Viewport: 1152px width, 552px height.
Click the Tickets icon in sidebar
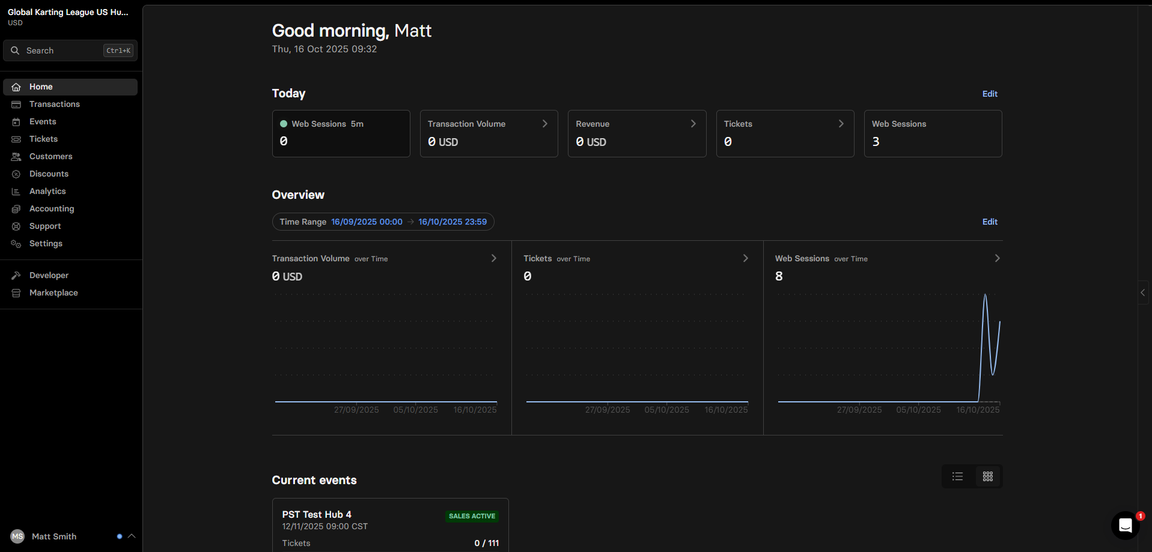(x=16, y=139)
